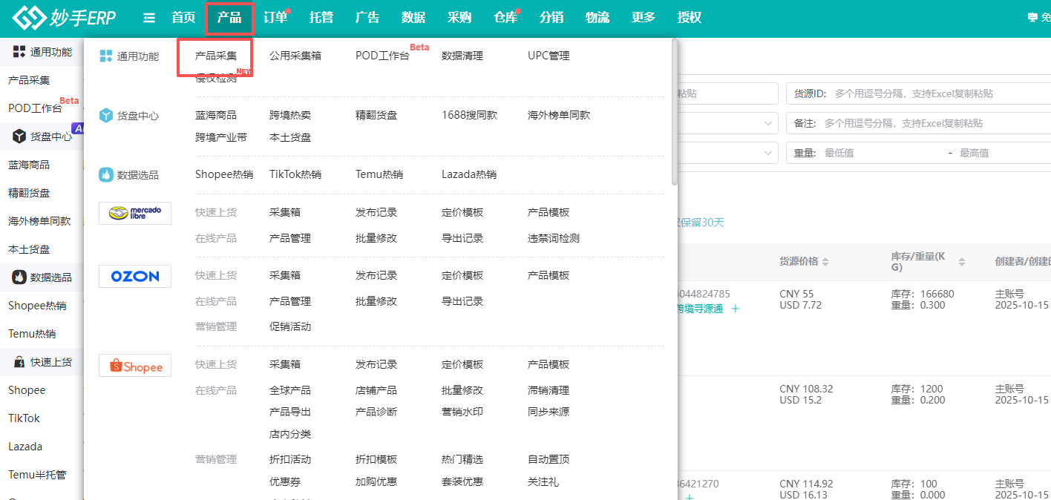The image size is (1051, 500).
Task: Click the plus icon beside 跨境寻源通
Action: point(736,309)
